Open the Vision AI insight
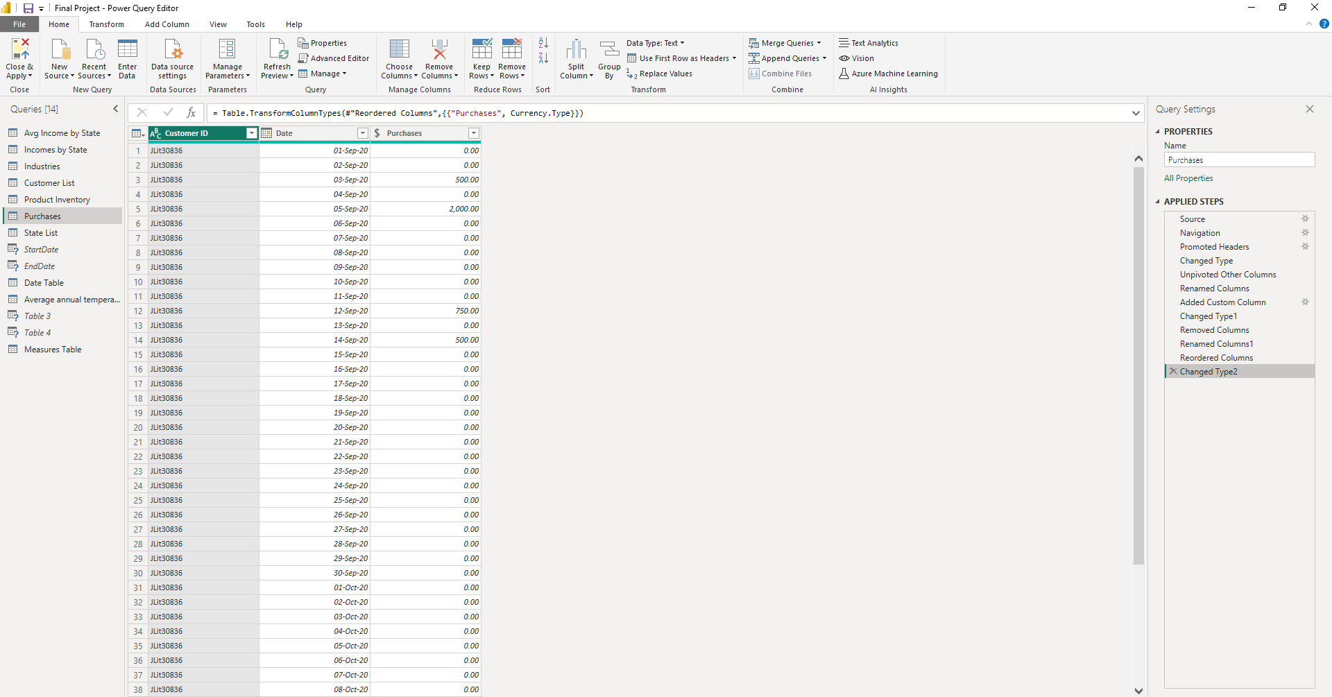The width and height of the screenshot is (1332, 697). click(x=857, y=58)
